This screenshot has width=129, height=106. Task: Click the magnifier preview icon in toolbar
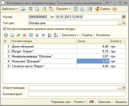(x=82, y=9)
